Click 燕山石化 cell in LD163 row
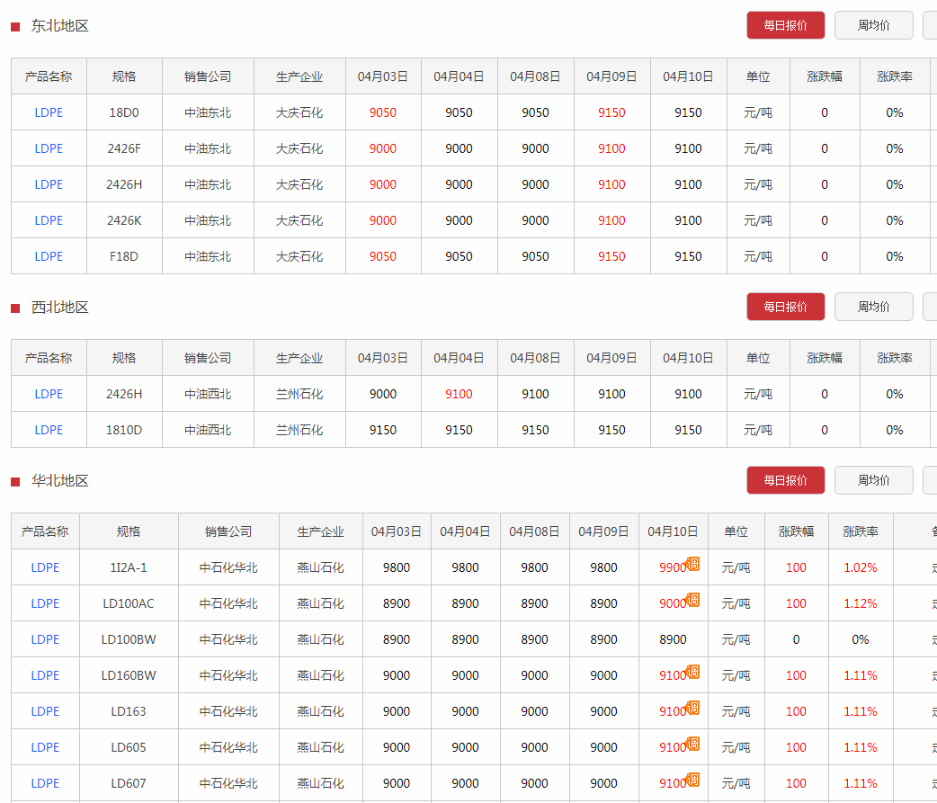This screenshot has width=937, height=803. click(320, 711)
